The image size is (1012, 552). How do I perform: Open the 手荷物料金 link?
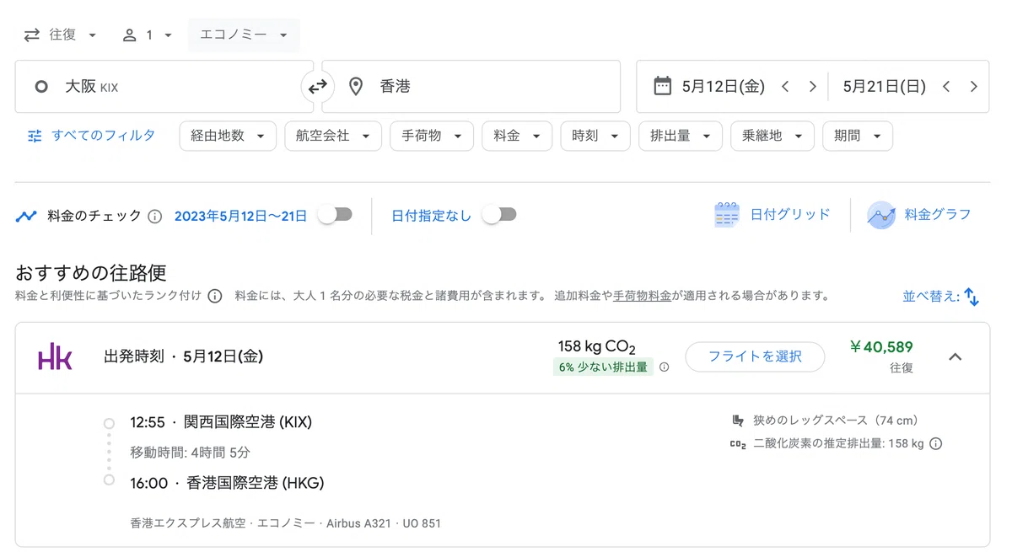(643, 296)
